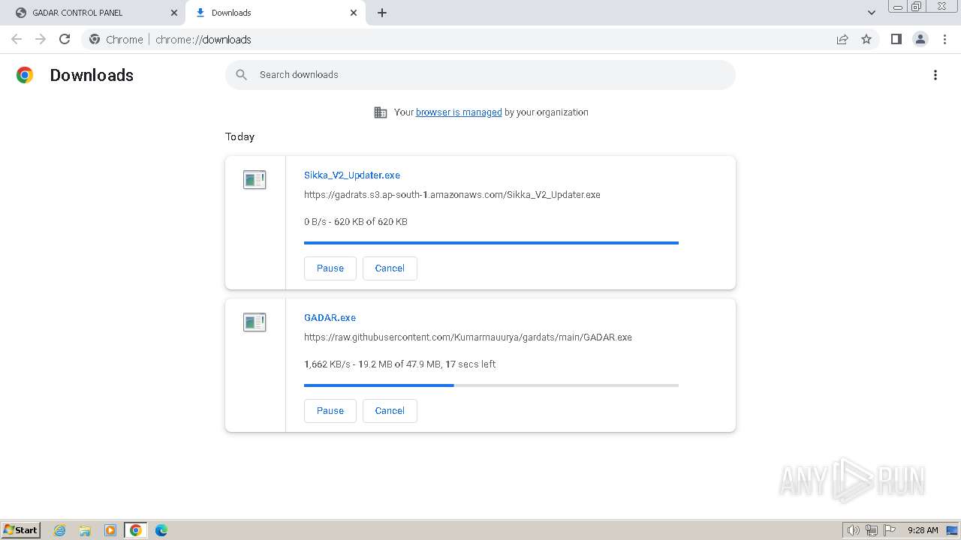Viewport: 961px width, 540px height.
Task: Click the Chrome site info icon in address bar
Action: click(x=95, y=39)
